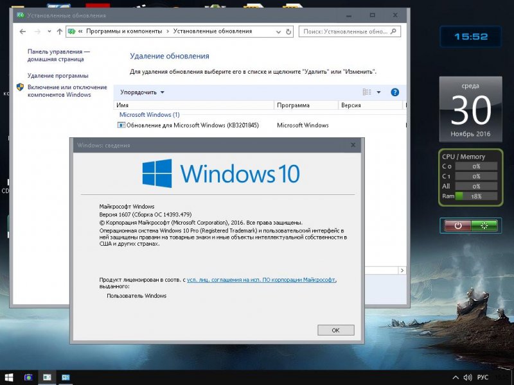Go back using the Explorer back arrow
The width and height of the screenshot is (514, 385).
tap(22, 31)
